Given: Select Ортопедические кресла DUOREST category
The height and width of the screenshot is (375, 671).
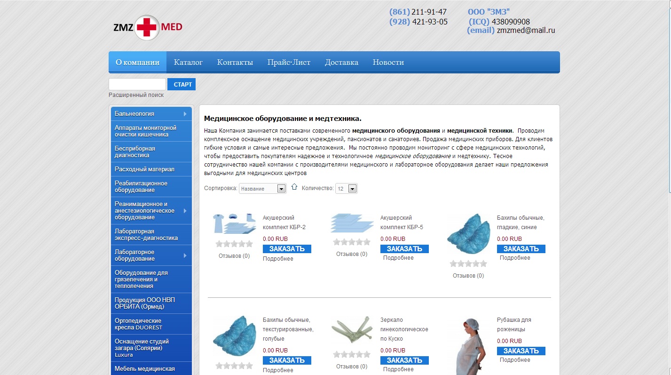Looking at the screenshot, I should [x=151, y=324].
